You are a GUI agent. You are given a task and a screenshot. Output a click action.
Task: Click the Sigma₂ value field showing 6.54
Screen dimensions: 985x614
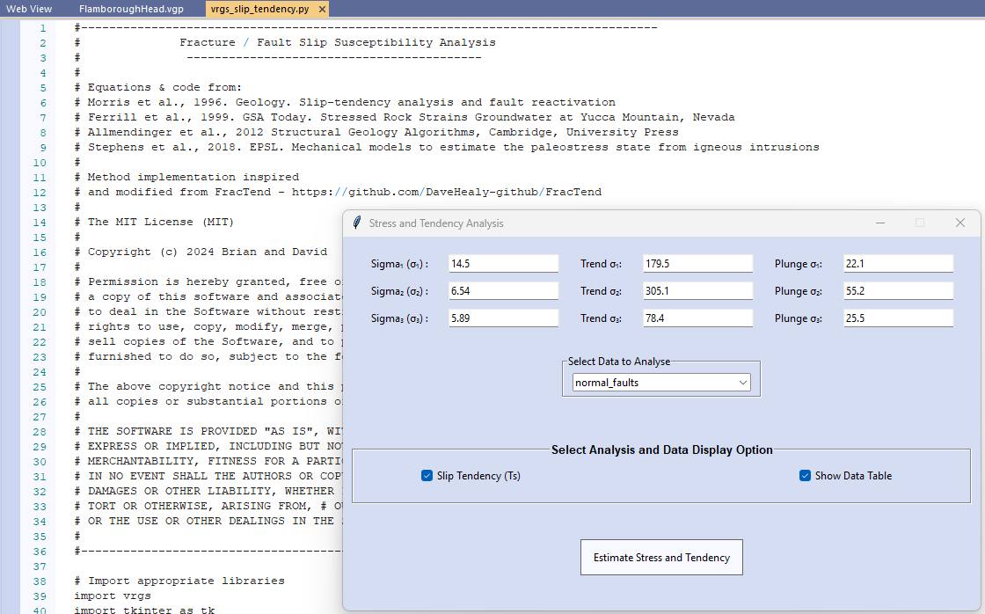point(503,290)
